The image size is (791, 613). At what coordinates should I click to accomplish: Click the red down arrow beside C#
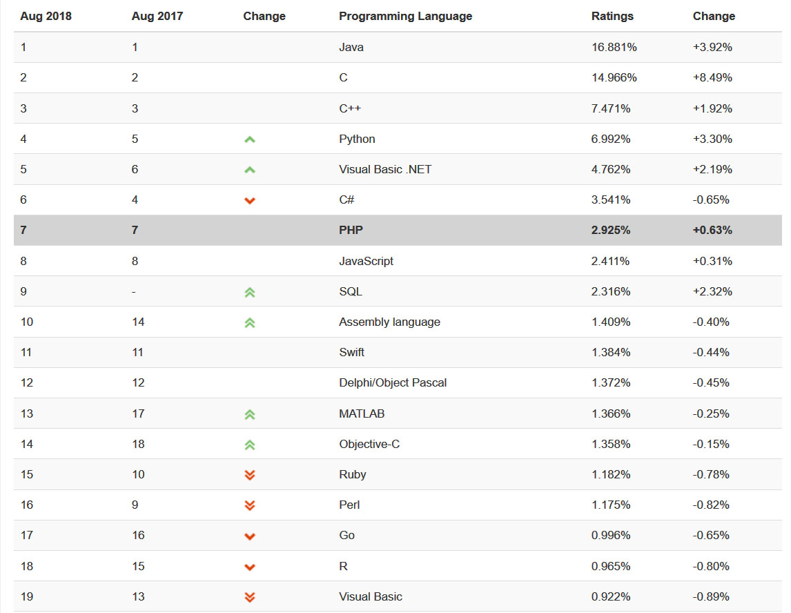tap(250, 201)
